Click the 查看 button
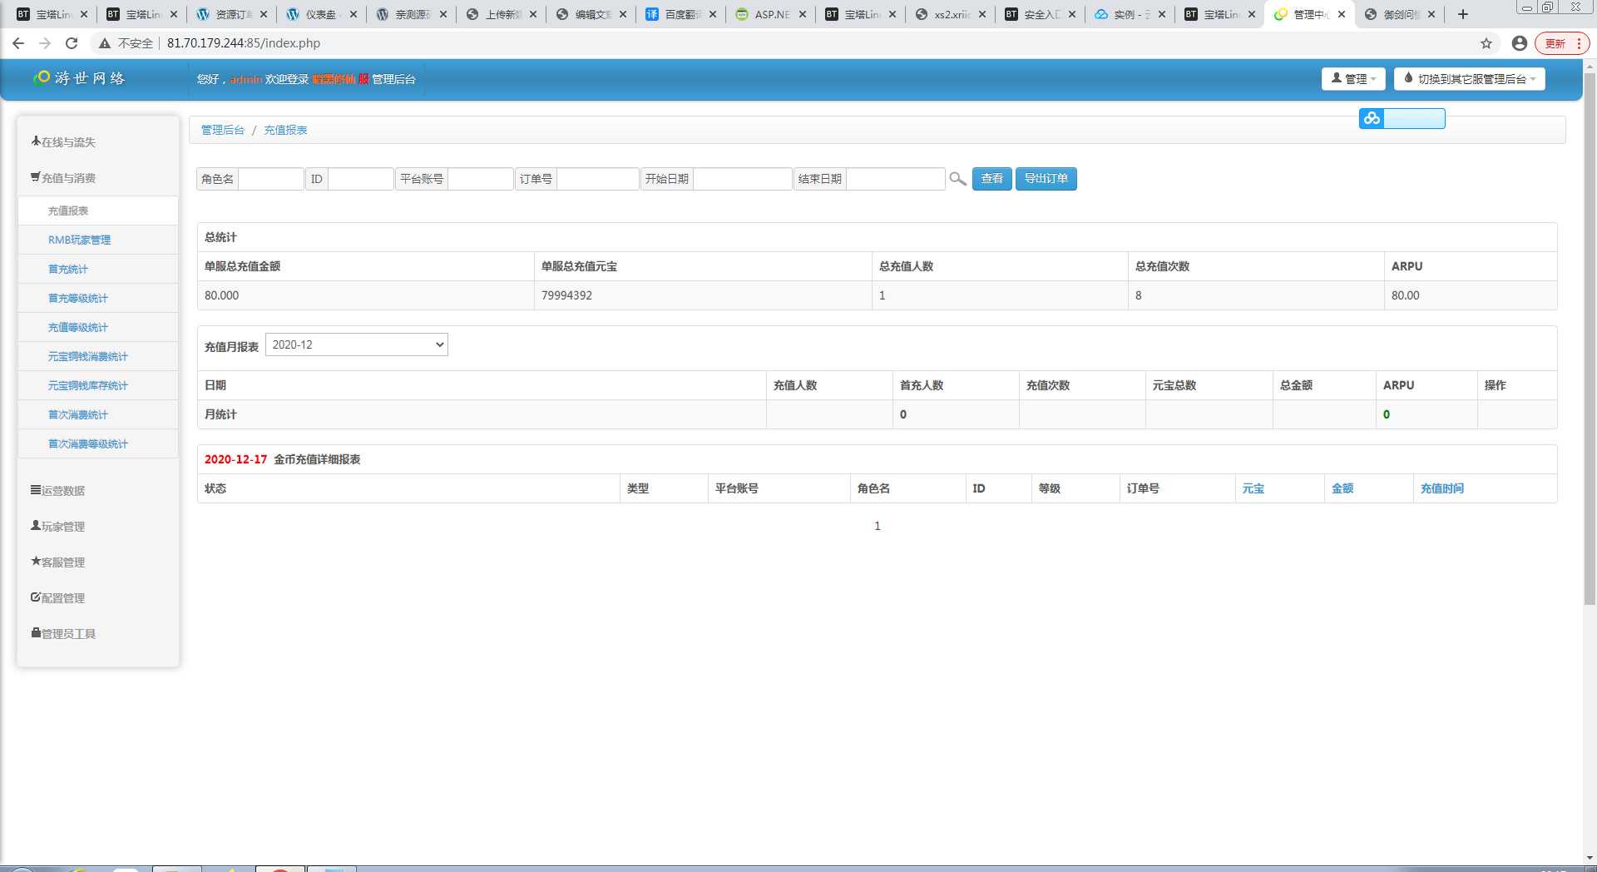The width and height of the screenshot is (1597, 872). 991,179
